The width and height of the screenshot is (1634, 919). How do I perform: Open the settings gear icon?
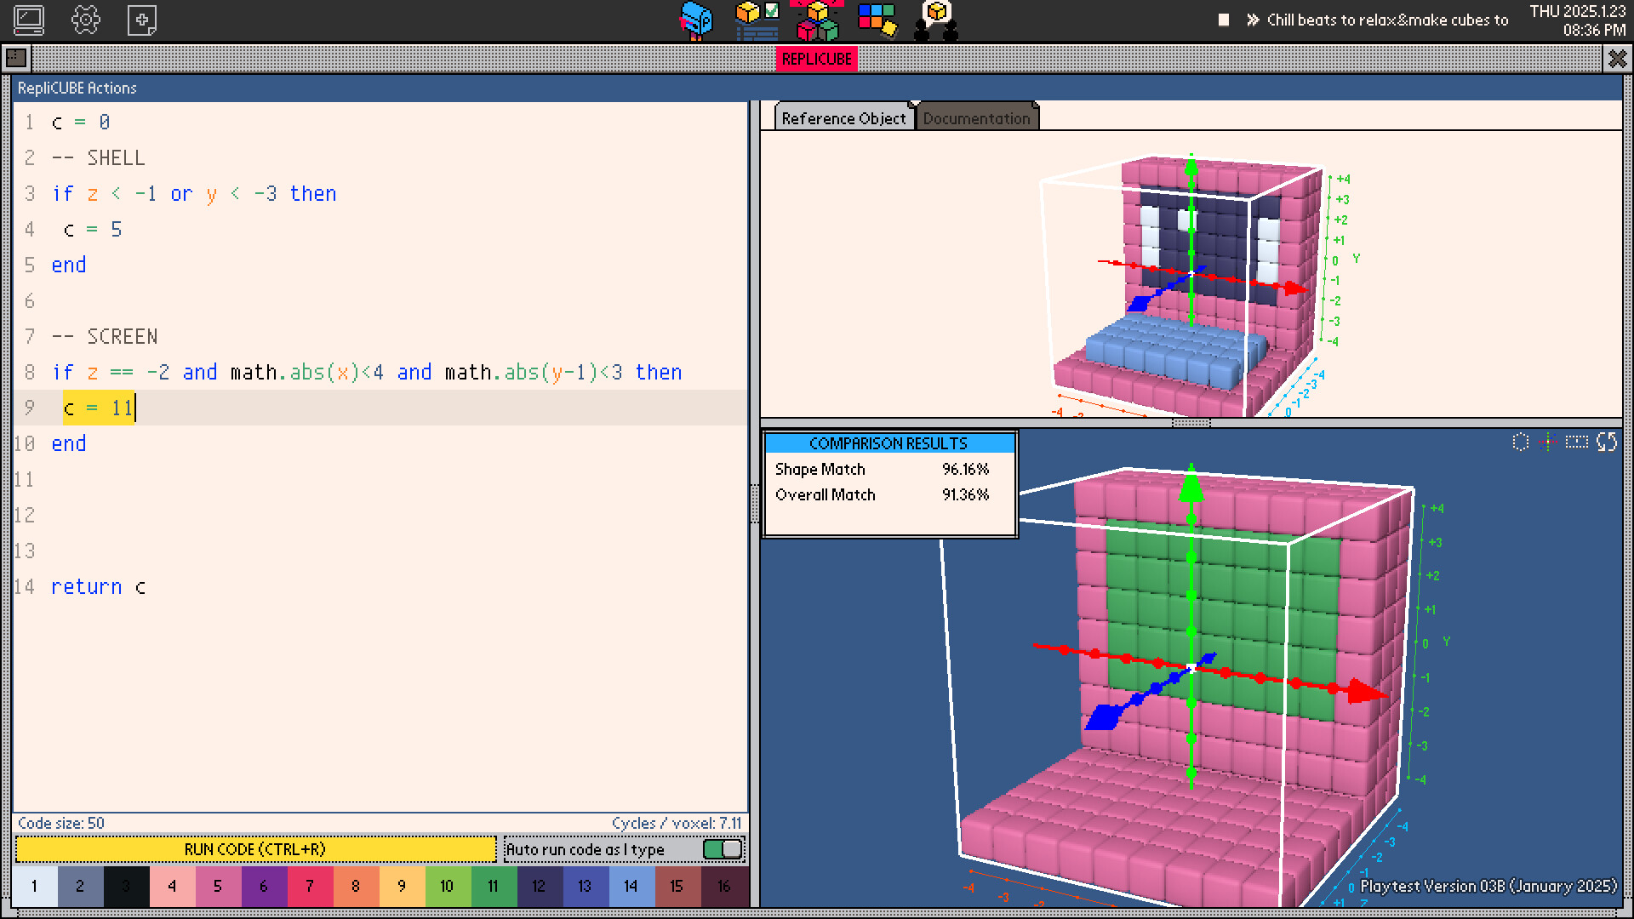click(x=86, y=20)
